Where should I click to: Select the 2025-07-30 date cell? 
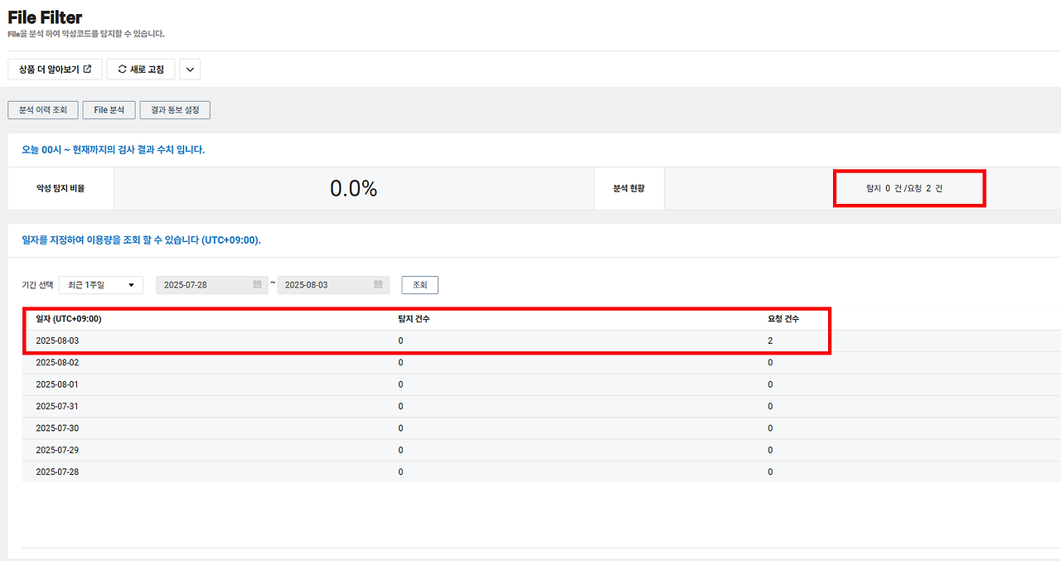coord(57,428)
